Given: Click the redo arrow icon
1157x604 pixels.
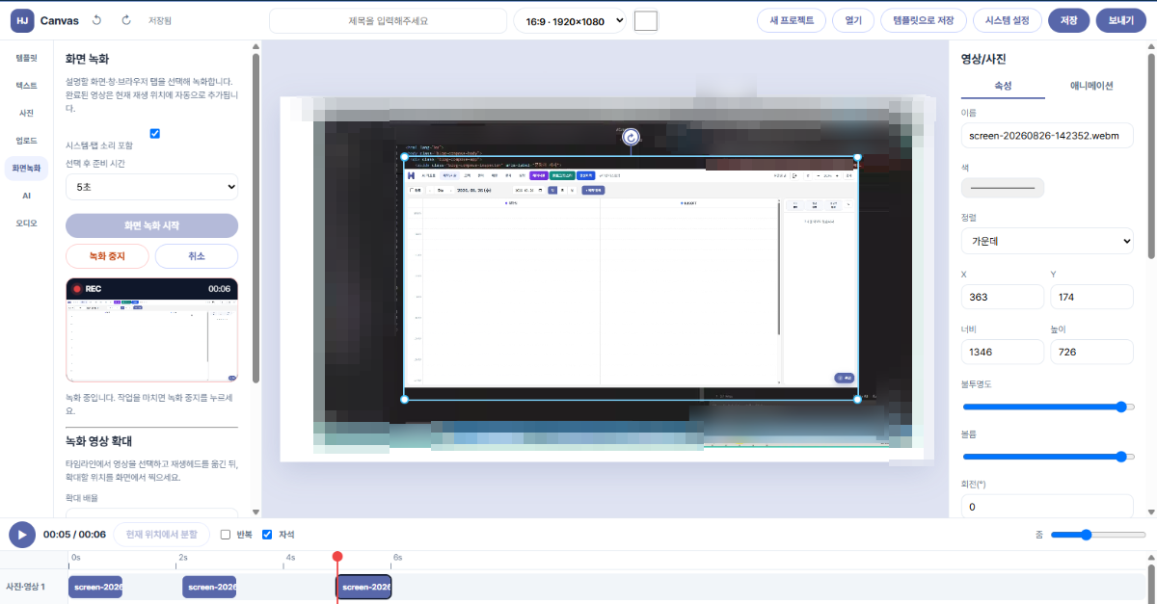Looking at the screenshot, I should tap(126, 20).
